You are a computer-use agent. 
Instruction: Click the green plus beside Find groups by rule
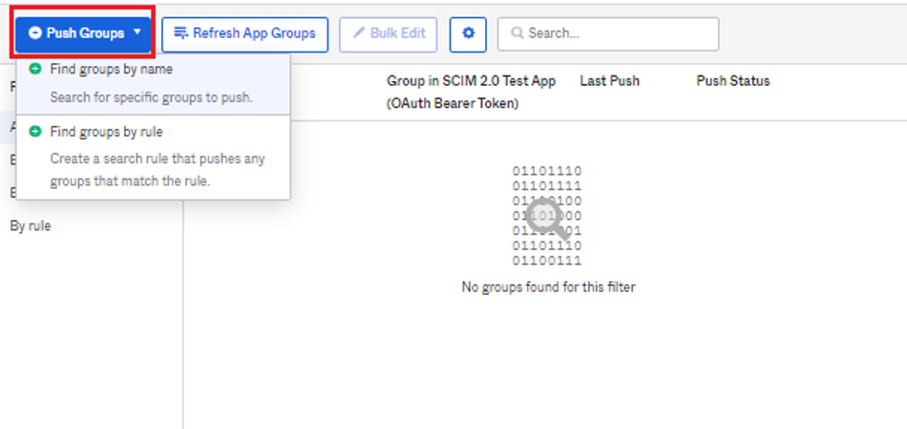(x=35, y=132)
